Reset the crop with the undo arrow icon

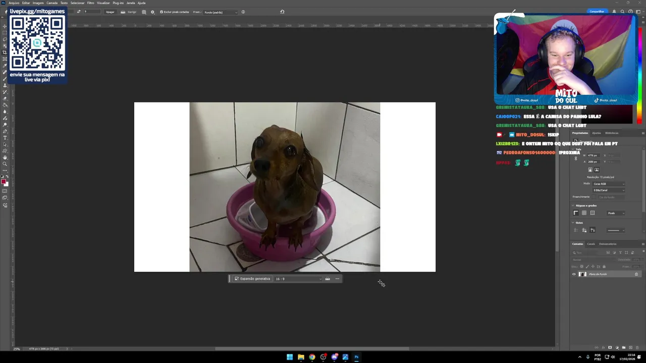tap(282, 12)
